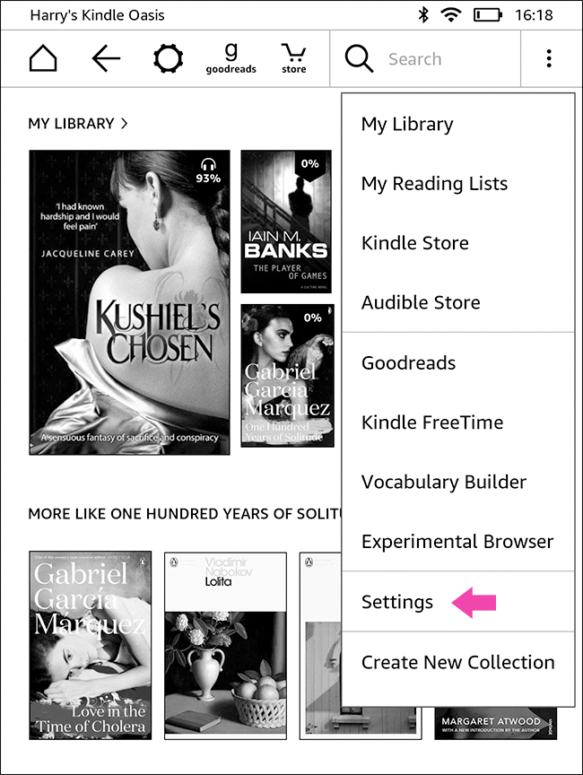Open Kindle FreeTime from the menu
This screenshot has width=583, height=775.
[458, 422]
